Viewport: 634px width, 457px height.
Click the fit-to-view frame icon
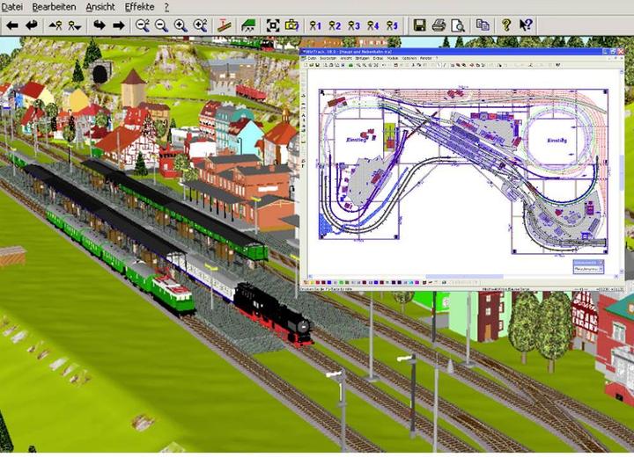(x=273, y=25)
